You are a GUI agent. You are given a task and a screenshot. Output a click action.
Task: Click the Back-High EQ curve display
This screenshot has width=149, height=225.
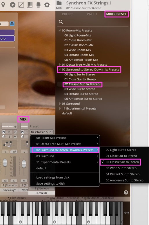pos(9,126)
